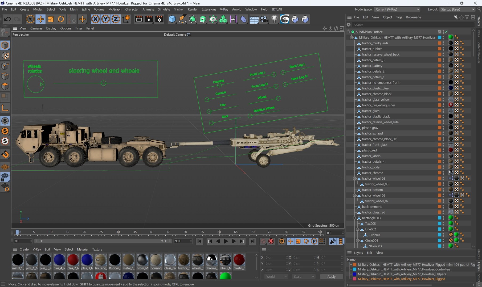Click the coordinate system icon
482x287 pixels.
coord(126,19)
